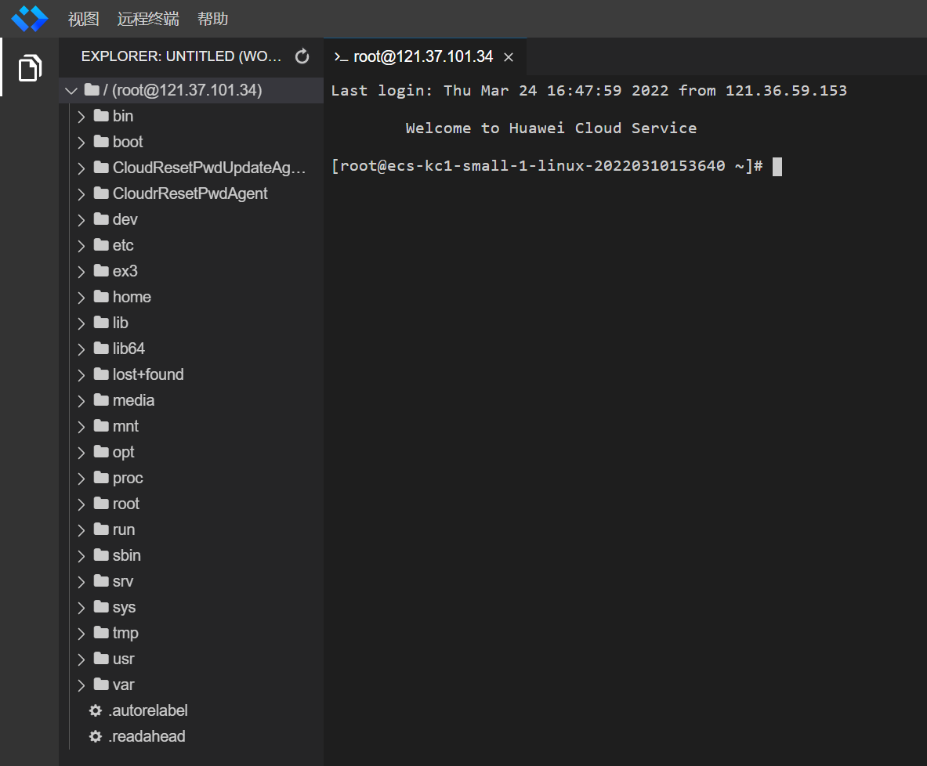
Task: Click the blue diamond application logo
Action: [x=30, y=18]
